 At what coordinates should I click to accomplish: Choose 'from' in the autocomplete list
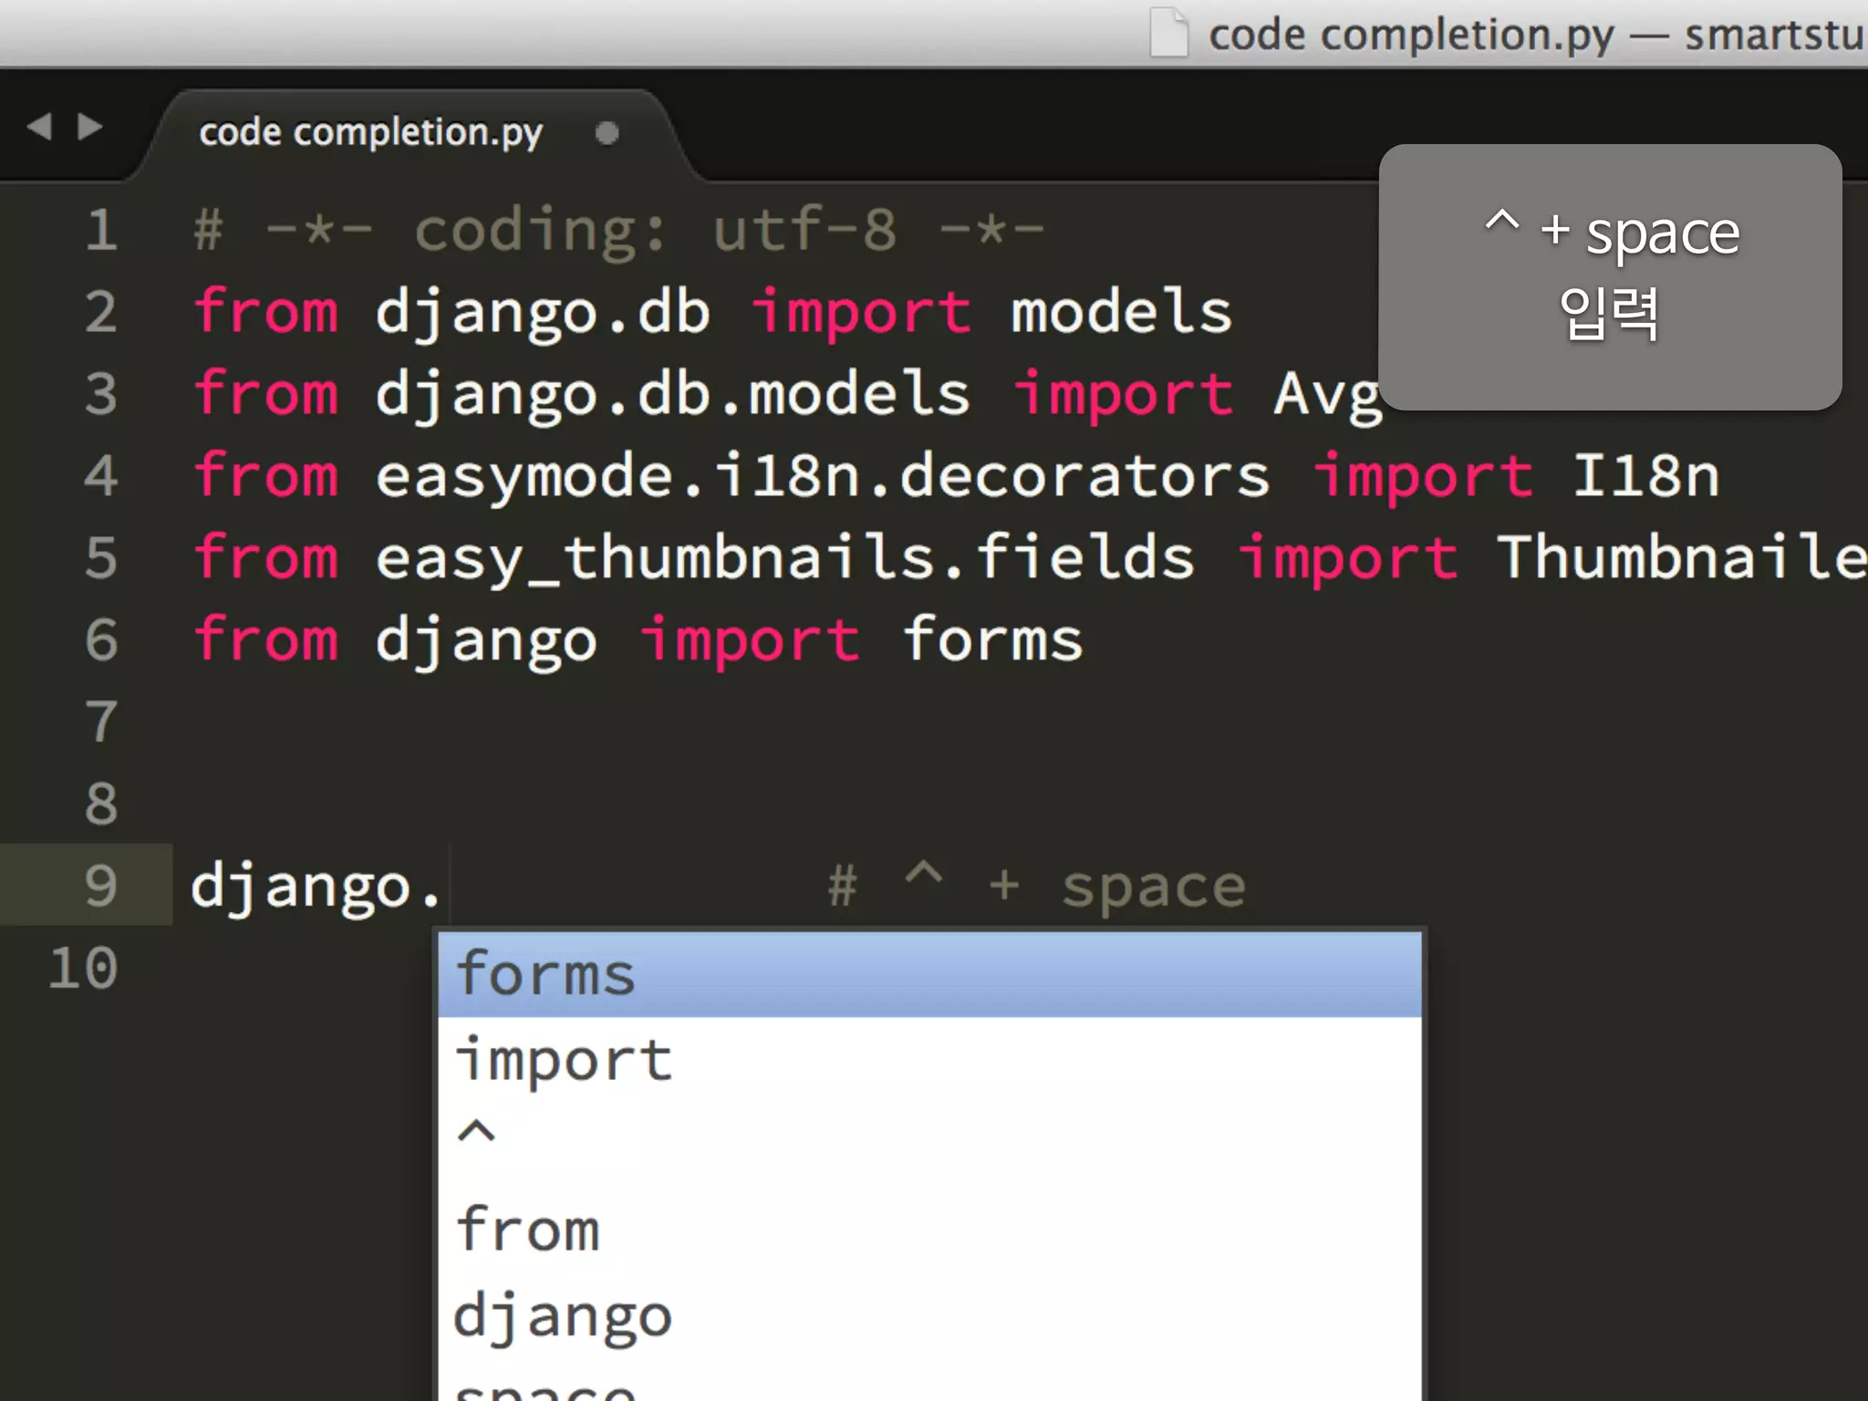[x=929, y=1230]
